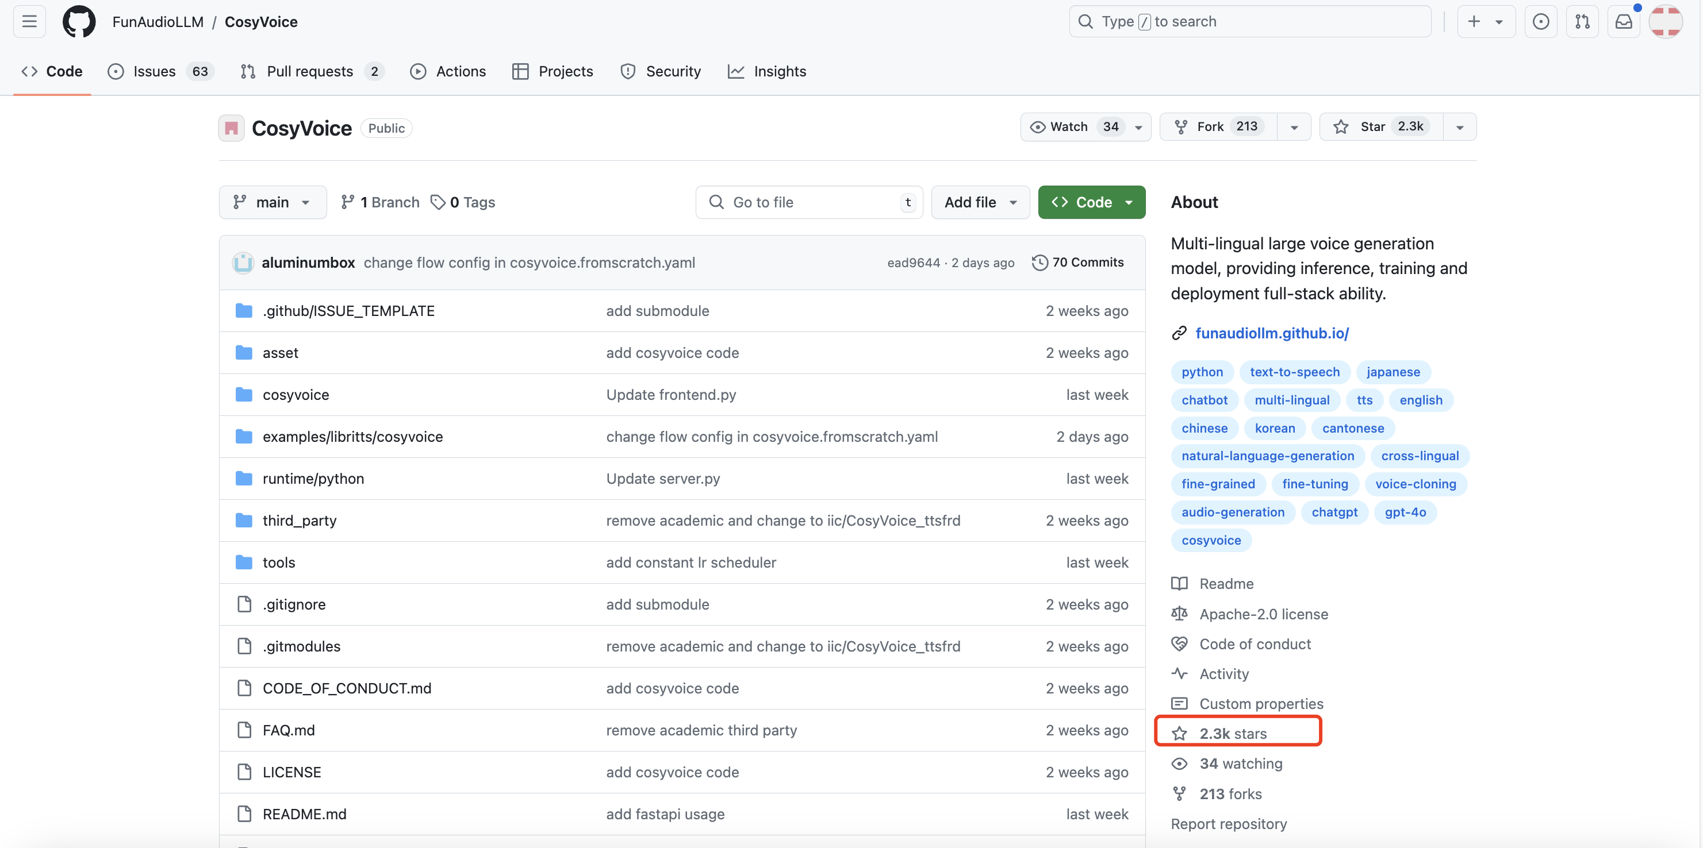
Task: Open the cosyvoice folder
Action: pyautogui.click(x=296, y=395)
